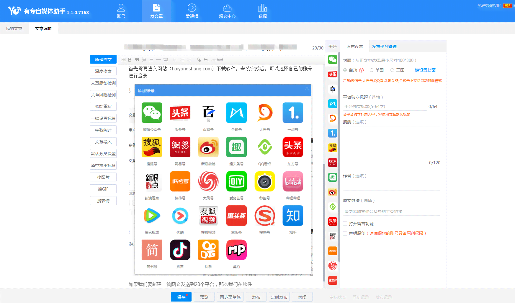The image size is (515, 303).
Task: Go to 发视频 in top navigation
Action: point(192,11)
